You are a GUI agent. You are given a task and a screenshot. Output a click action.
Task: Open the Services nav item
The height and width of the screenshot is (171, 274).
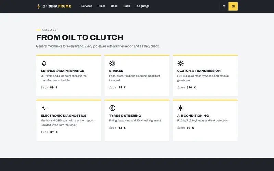click(87, 6)
